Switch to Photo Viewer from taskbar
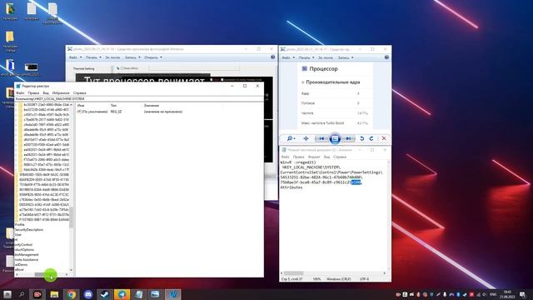 [x=156, y=294]
